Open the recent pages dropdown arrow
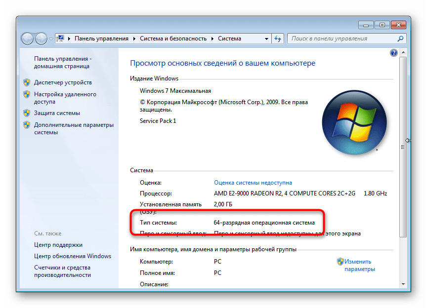The width and height of the screenshot is (427, 308). (x=51, y=38)
